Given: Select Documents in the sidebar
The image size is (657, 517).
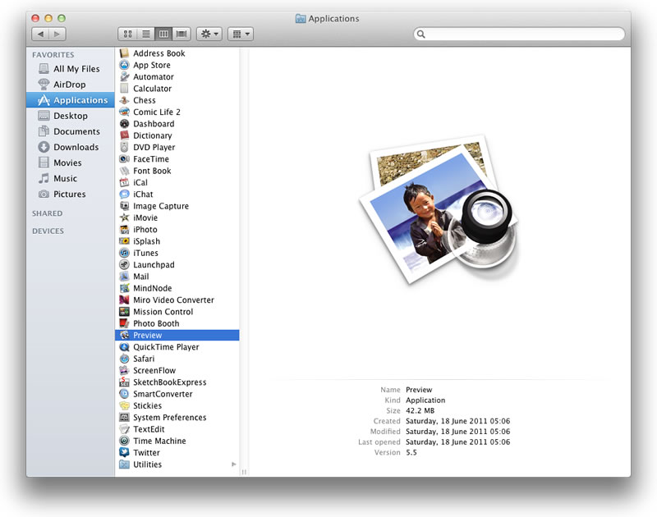Looking at the screenshot, I should pyautogui.click(x=76, y=131).
